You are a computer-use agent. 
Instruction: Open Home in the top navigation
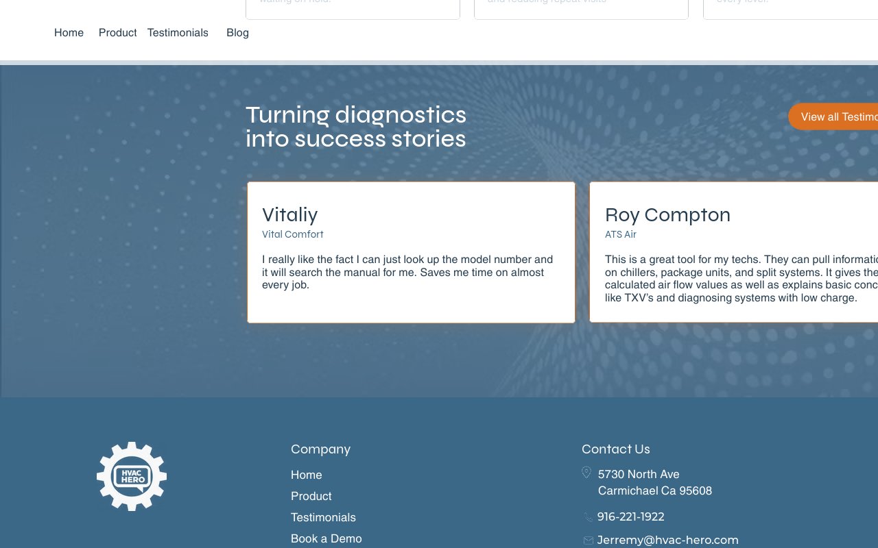pos(69,33)
